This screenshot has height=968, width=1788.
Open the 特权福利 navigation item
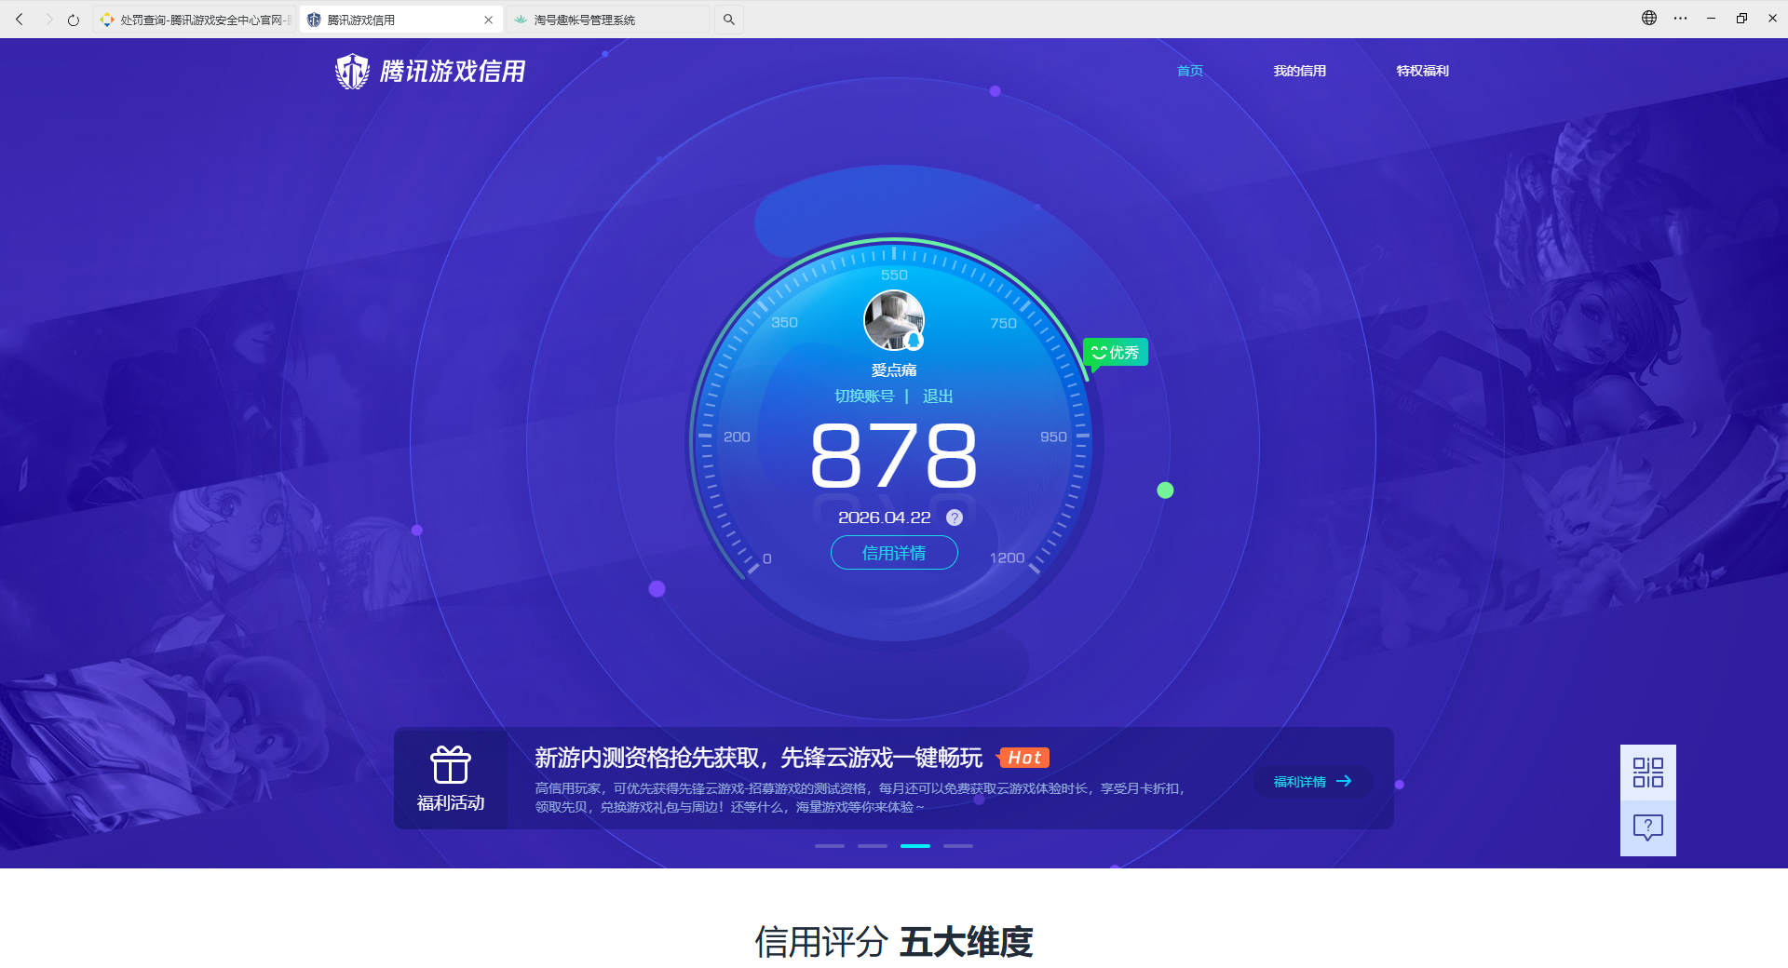tap(1422, 71)
